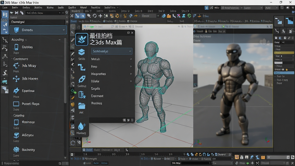Click the rotate circular arrow tool

(x=94, y=16)
